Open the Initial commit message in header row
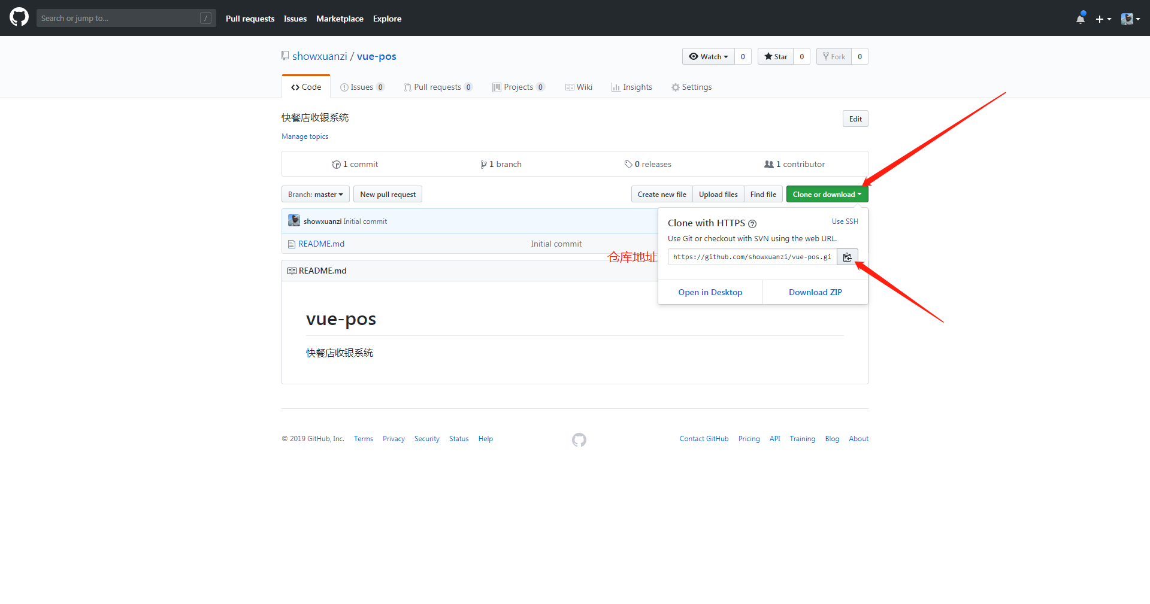 365,221
